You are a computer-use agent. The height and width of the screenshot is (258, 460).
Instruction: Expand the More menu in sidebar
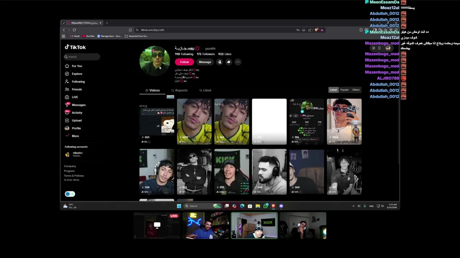point(72,136)
